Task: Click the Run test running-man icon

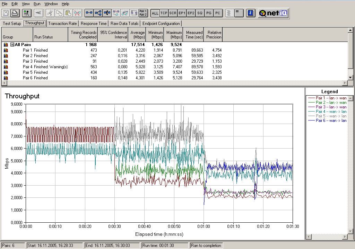Action: click(x=27, y=13)
